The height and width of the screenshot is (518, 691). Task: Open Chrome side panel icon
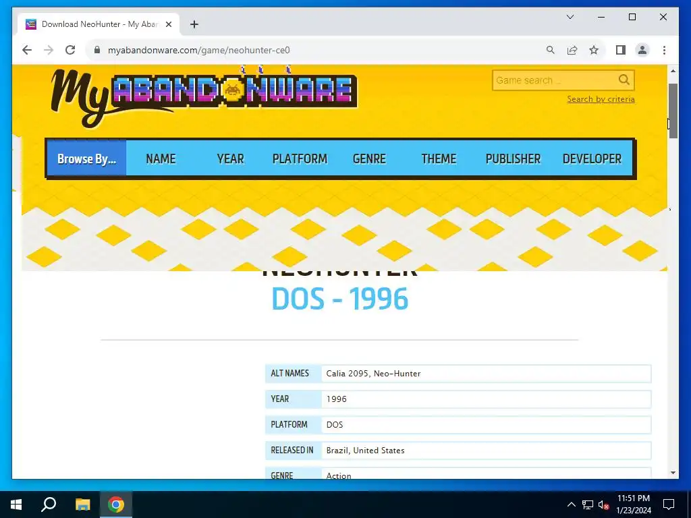tap(621, 50)
